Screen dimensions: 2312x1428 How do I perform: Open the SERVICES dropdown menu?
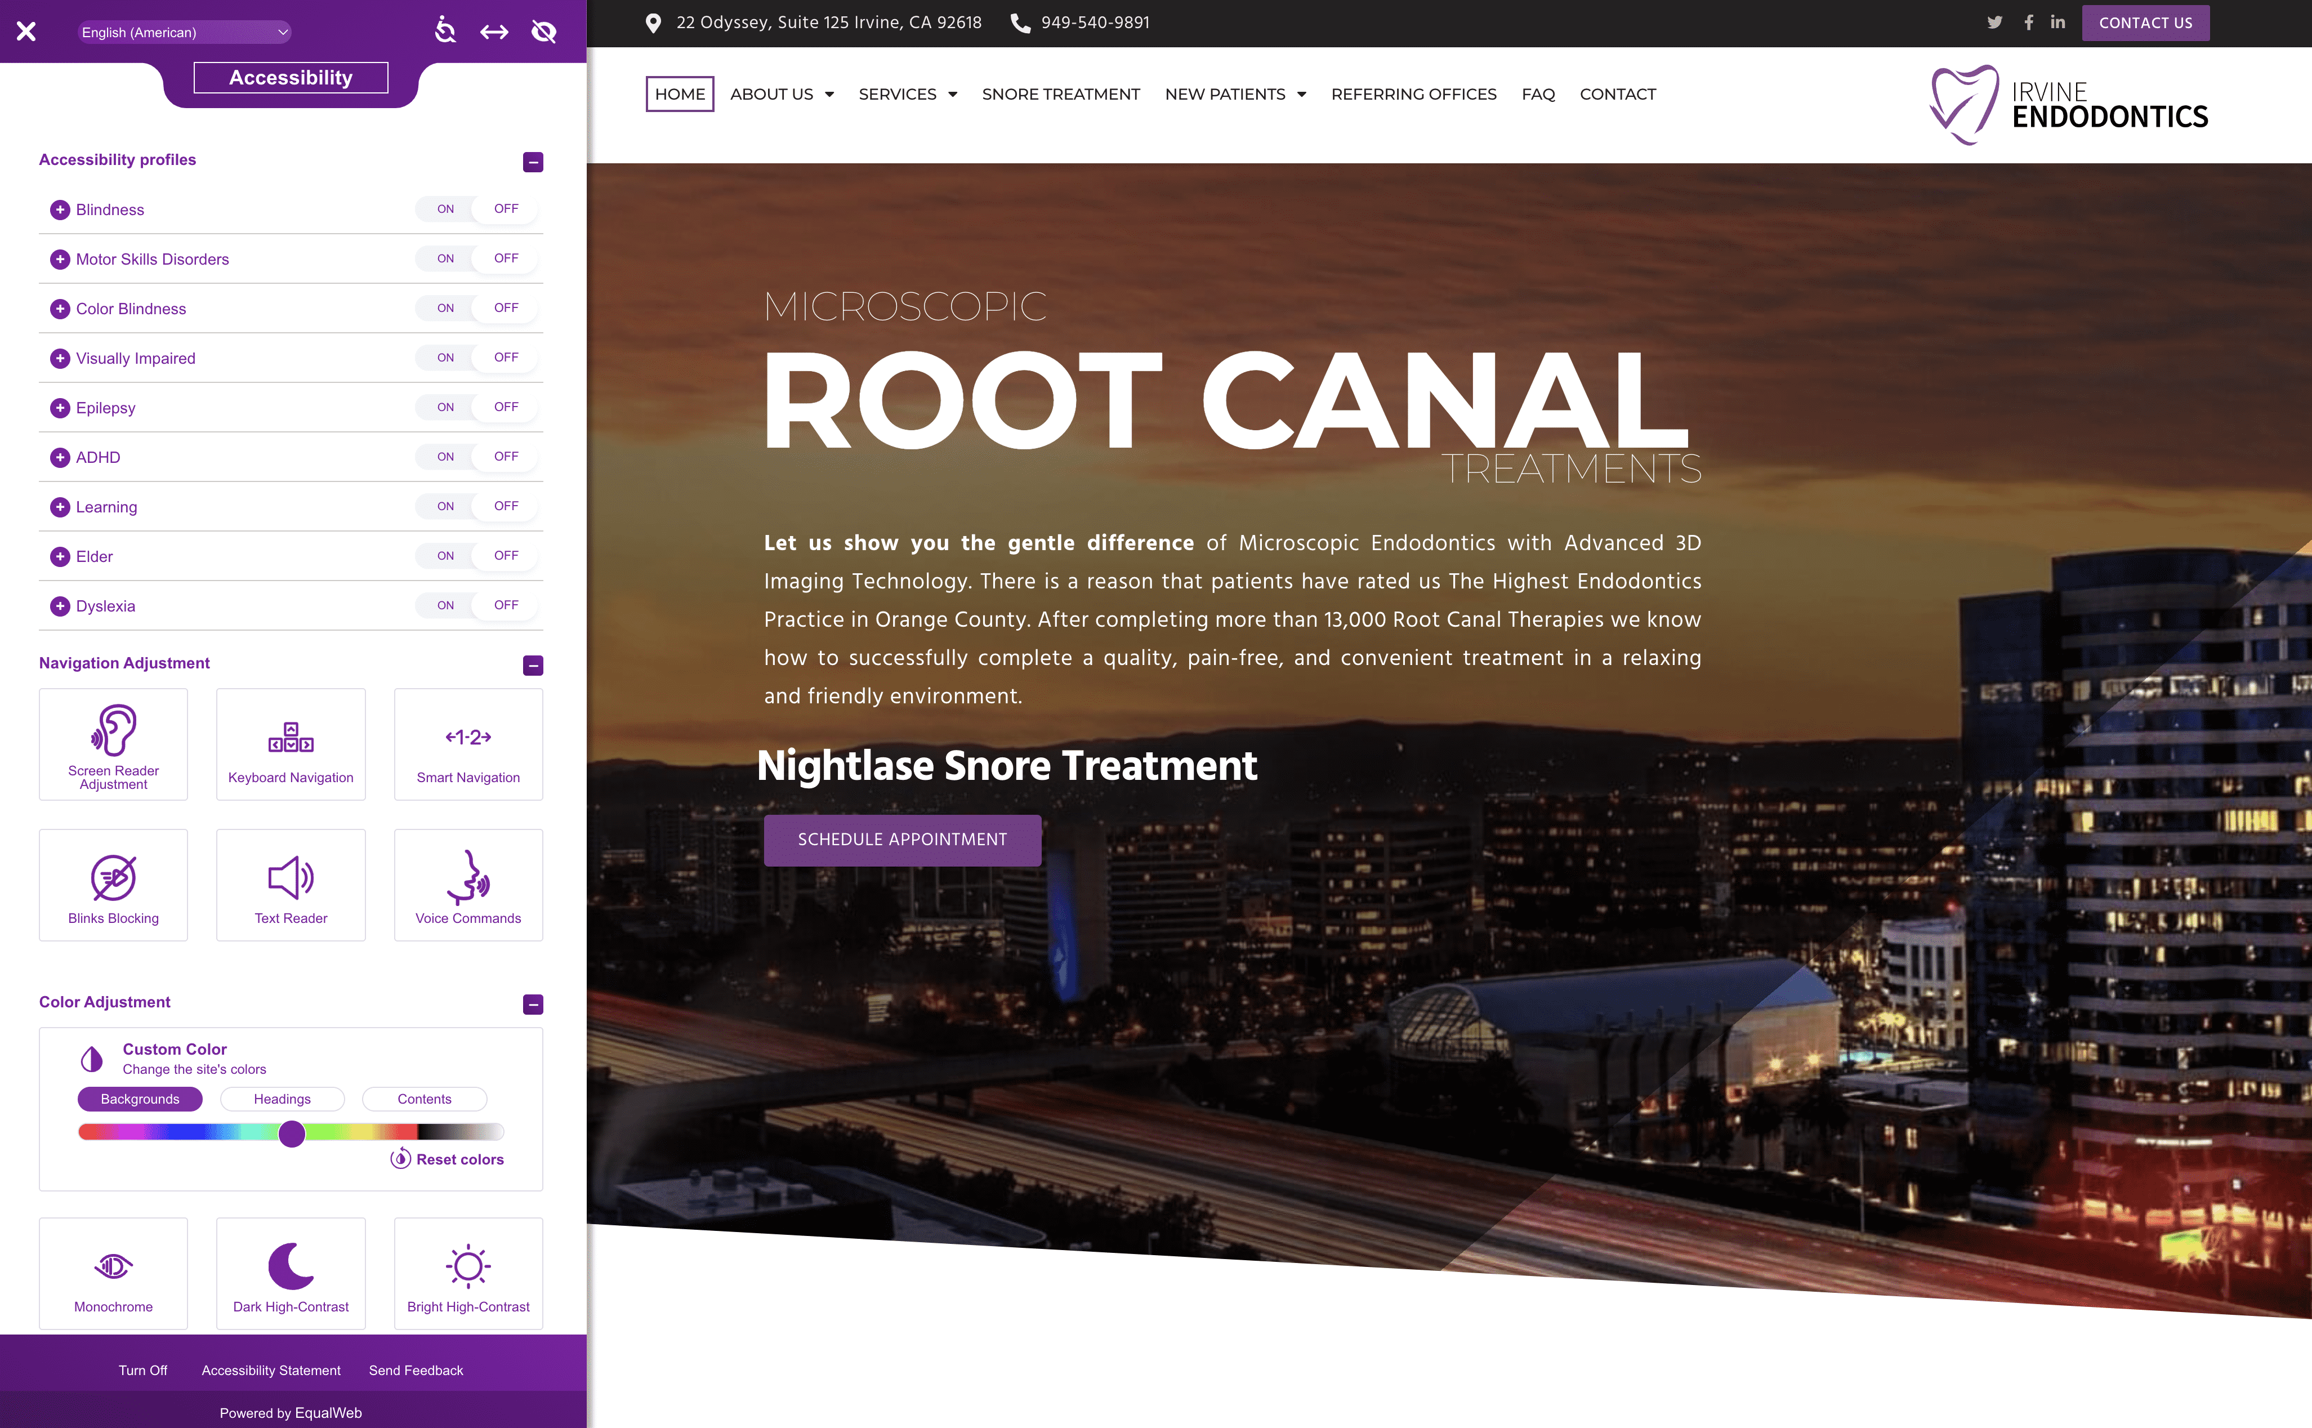[908, 95]
